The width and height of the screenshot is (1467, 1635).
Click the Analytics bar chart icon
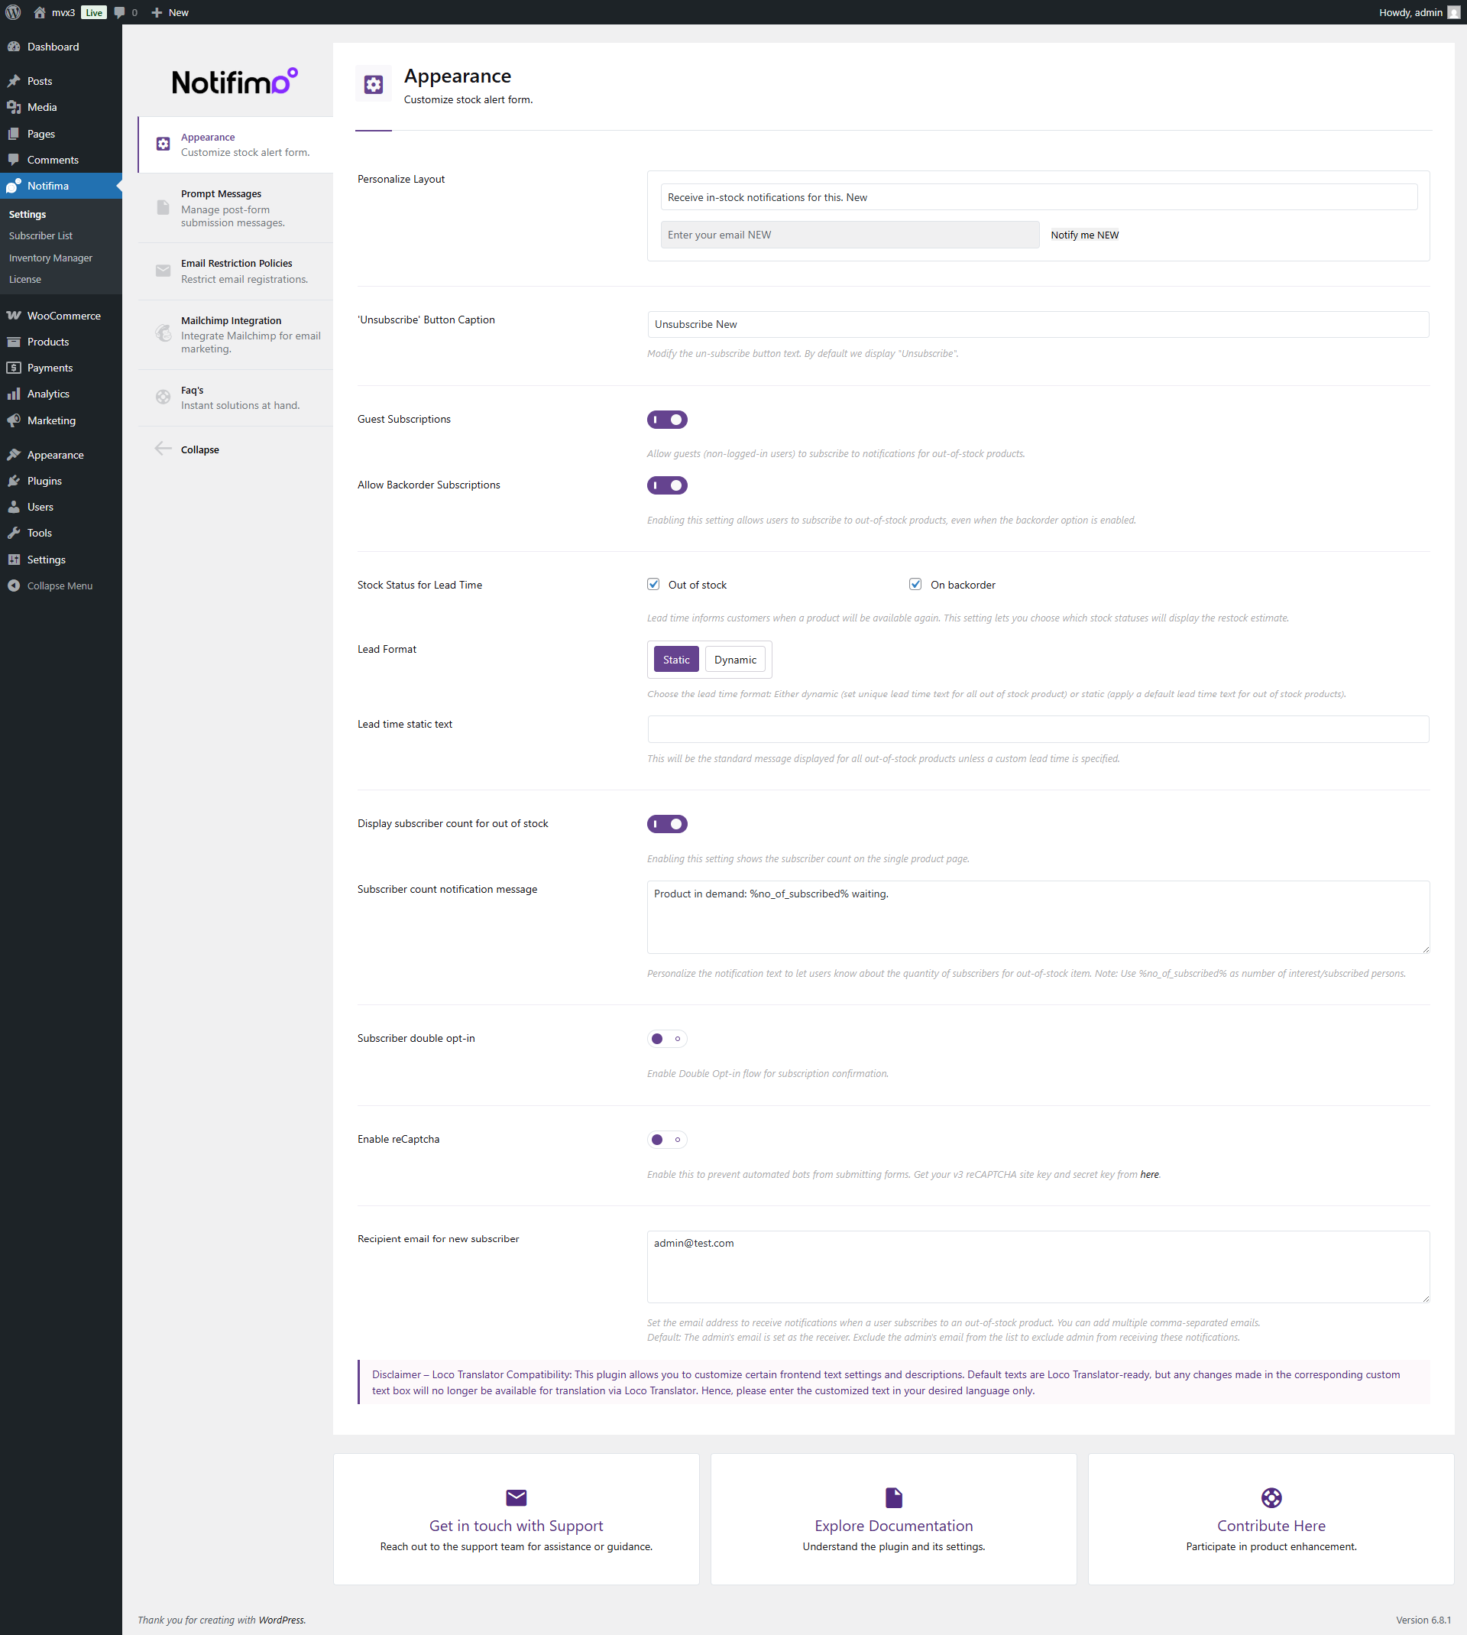click(14, 394)
